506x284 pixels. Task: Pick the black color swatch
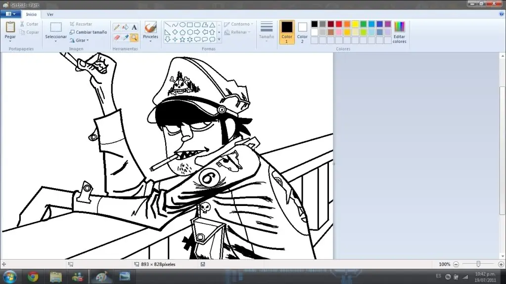tap(314, 24)
